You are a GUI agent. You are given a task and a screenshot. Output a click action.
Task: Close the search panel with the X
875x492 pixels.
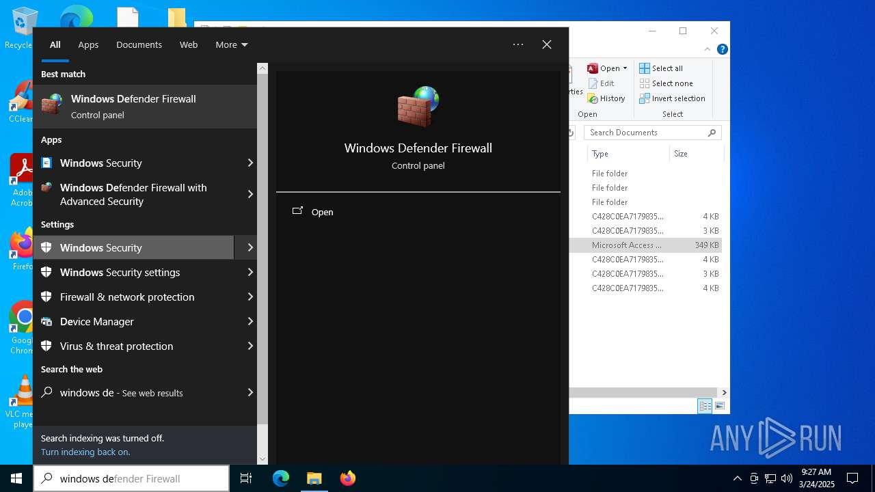click(x=547, y=44)
